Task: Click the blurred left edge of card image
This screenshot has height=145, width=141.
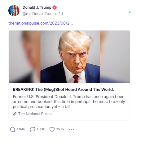Action: click(x=24, y=57)
